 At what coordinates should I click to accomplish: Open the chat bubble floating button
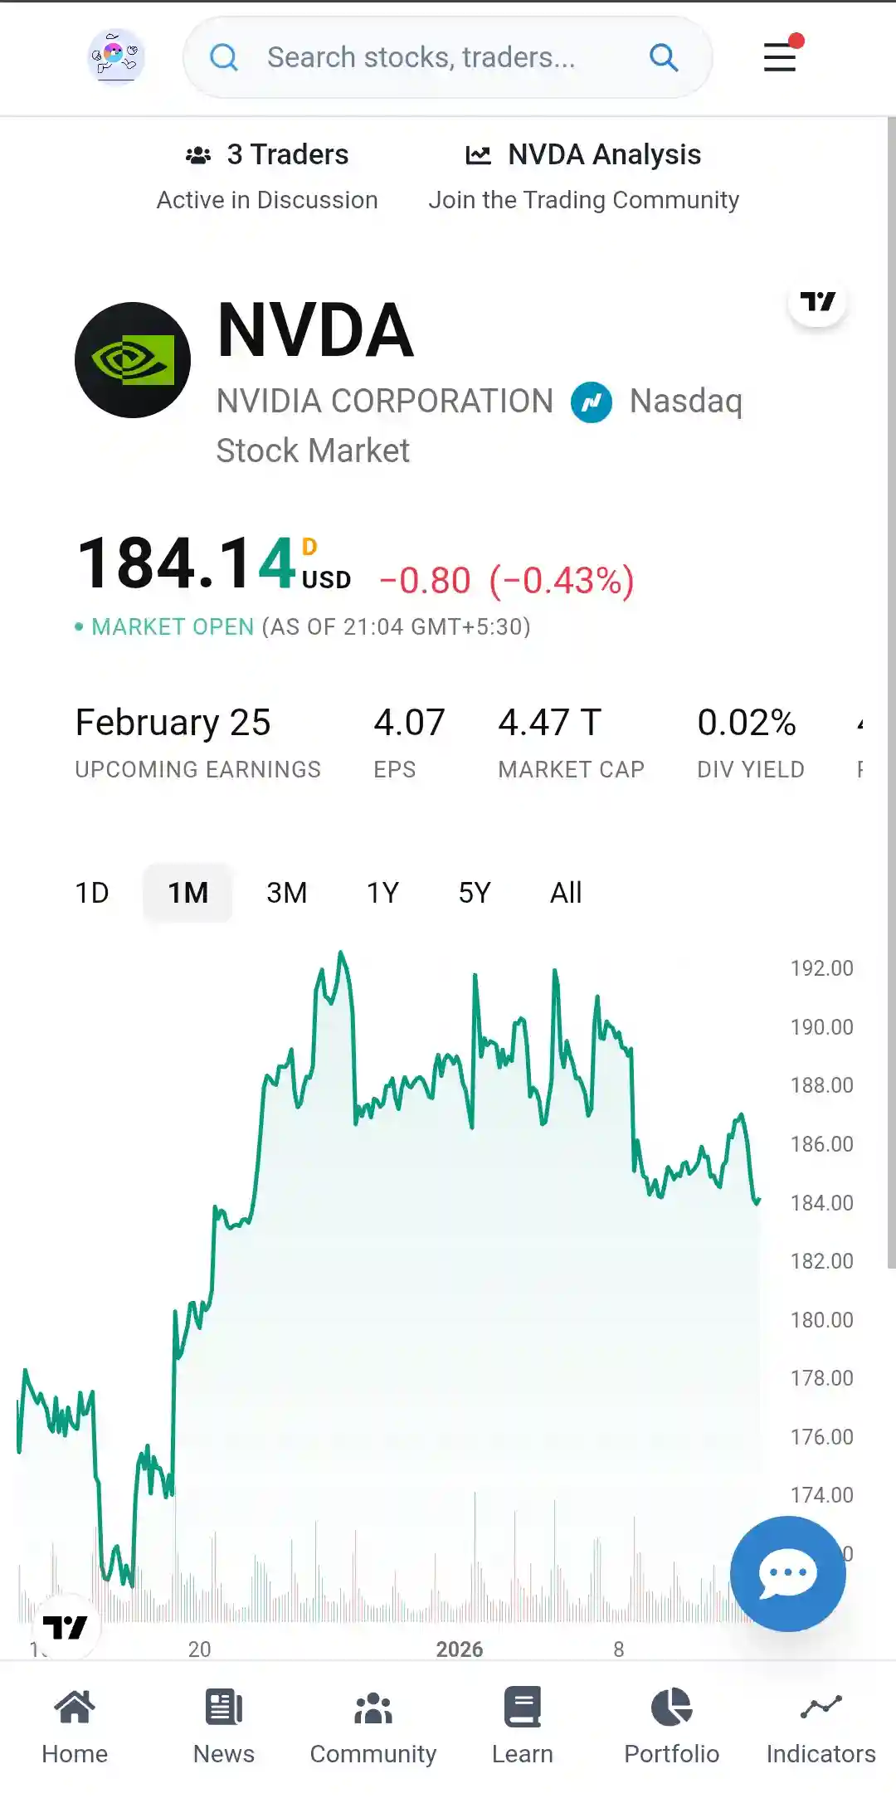[787, 1573]
